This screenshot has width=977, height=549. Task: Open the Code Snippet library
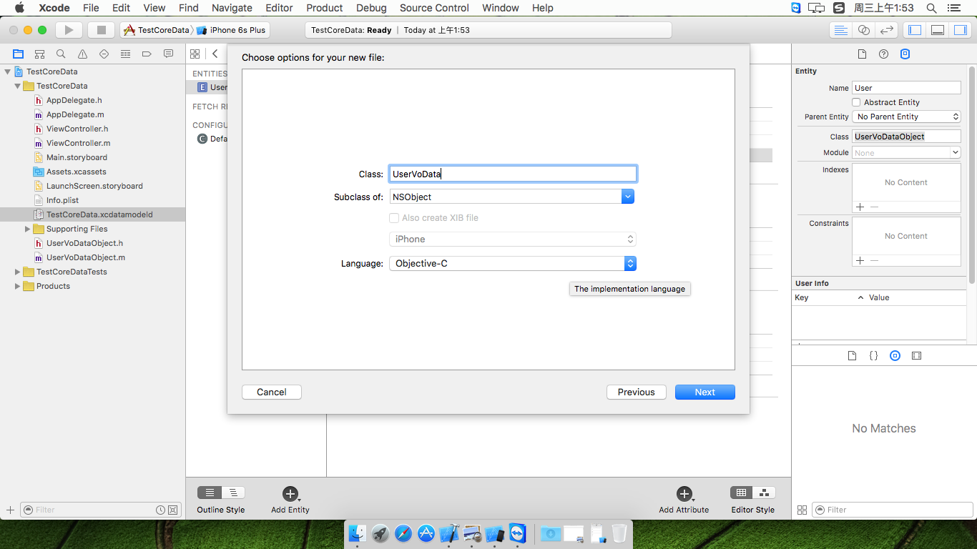tap(873, 355)
